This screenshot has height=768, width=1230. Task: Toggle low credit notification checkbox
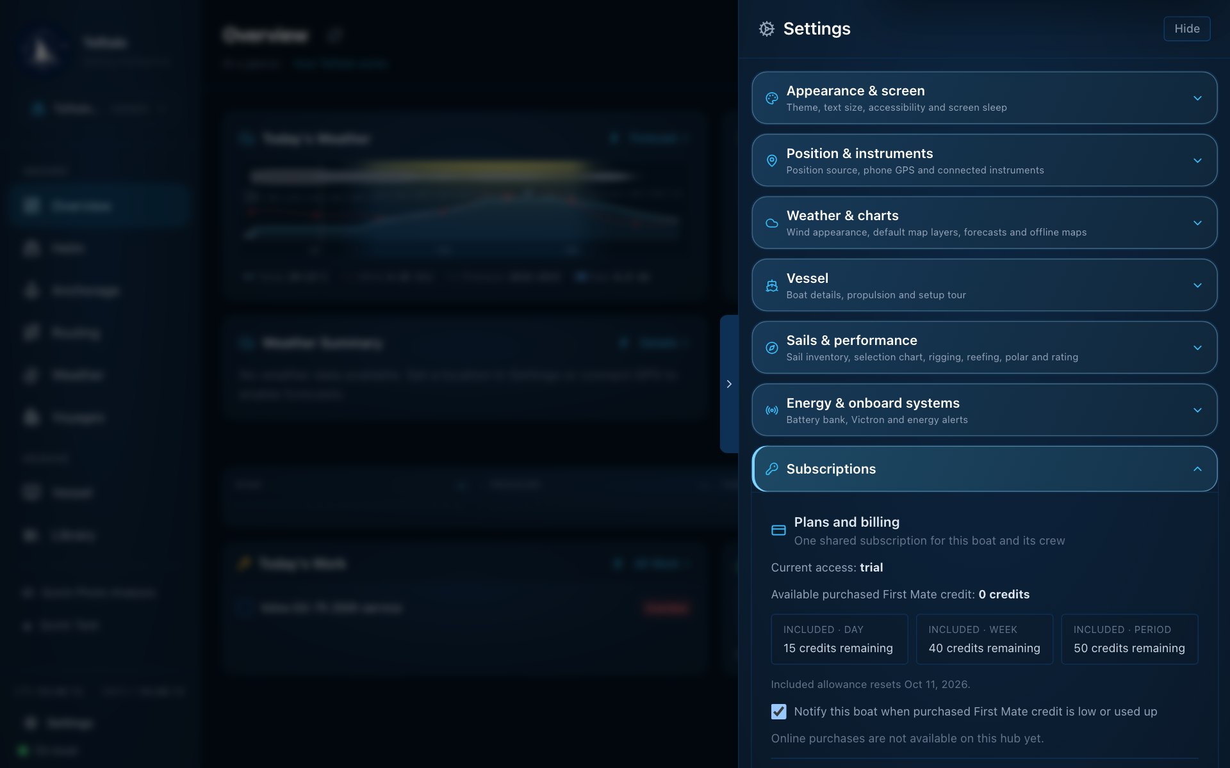(x=778, y=712)
